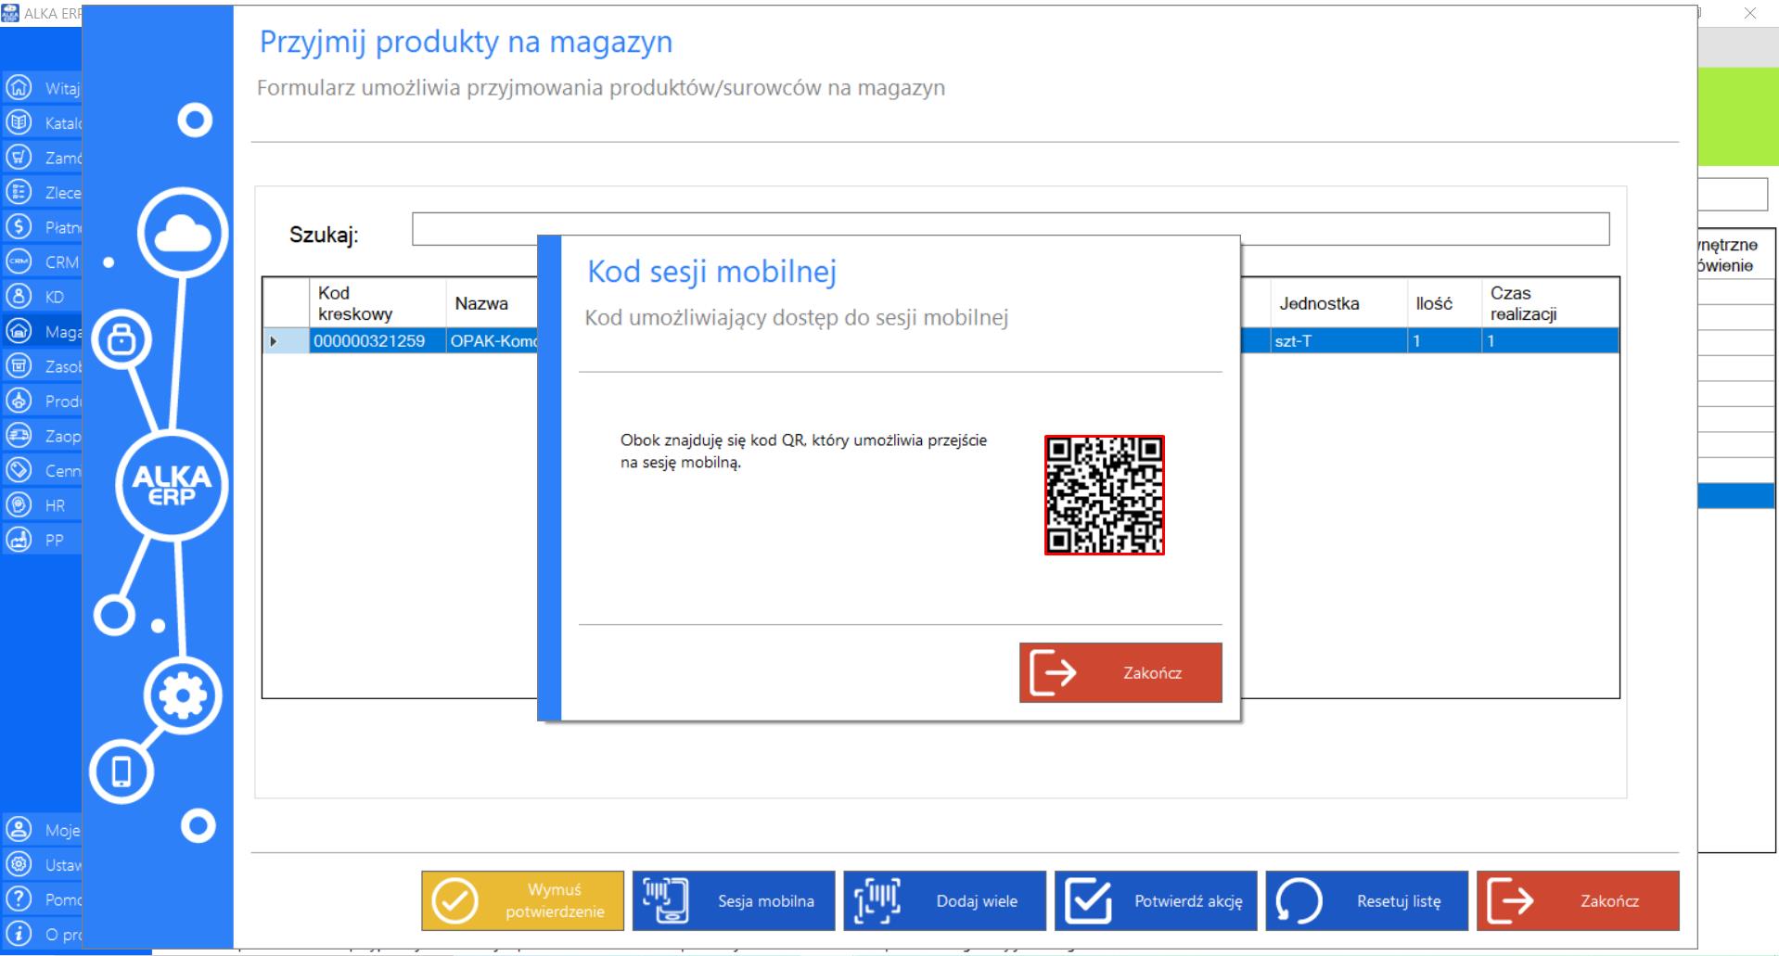Open the Pomoc question mark icon

[x=19, y=899]
